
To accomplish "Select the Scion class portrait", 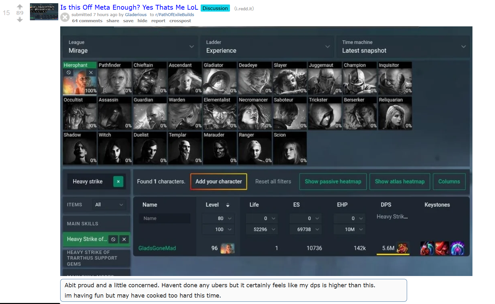I will click(x=290, y=148).
